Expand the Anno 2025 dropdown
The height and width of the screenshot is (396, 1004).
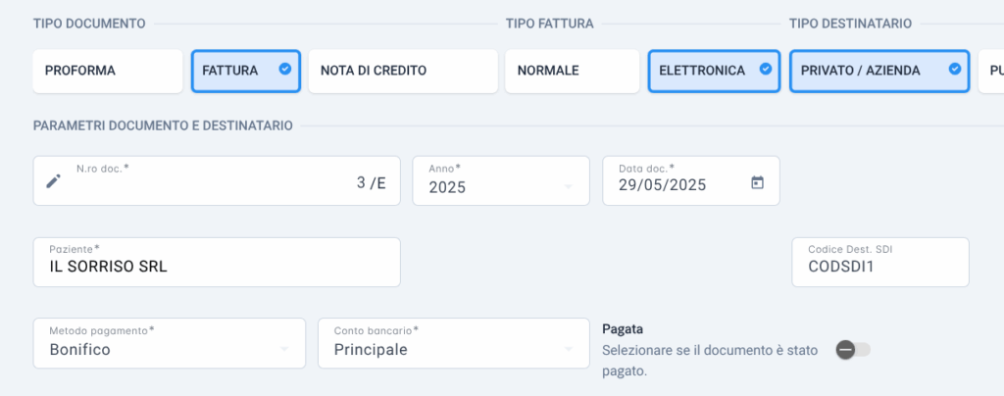pyautogui.click(x=501, y=181)
